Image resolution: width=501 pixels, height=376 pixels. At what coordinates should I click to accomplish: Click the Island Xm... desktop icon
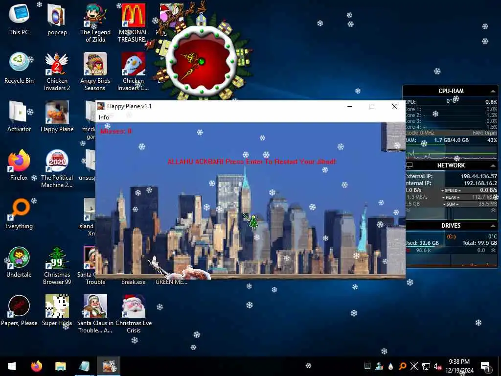coord(88,217)
